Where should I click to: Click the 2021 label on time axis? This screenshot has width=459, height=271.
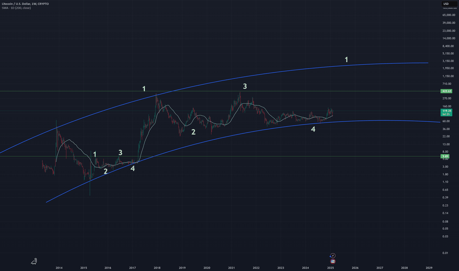231,268
